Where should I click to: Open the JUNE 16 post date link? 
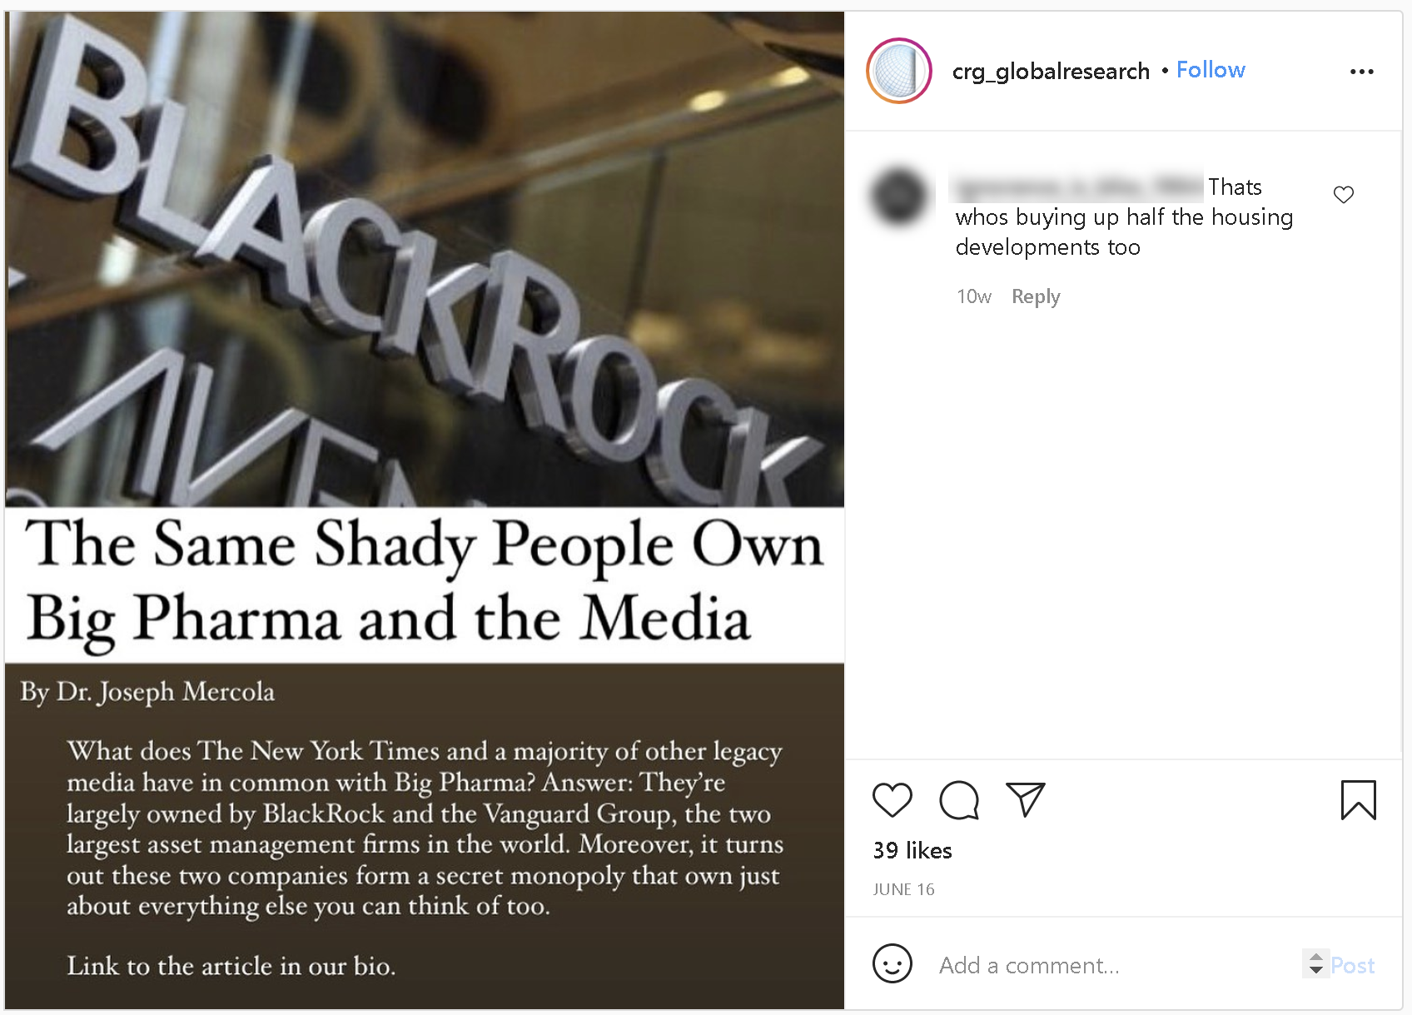click(903, 889)
